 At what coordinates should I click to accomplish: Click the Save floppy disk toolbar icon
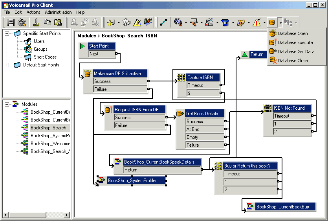11,22
